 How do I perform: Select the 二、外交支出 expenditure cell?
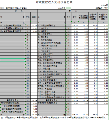coord(52,29)
